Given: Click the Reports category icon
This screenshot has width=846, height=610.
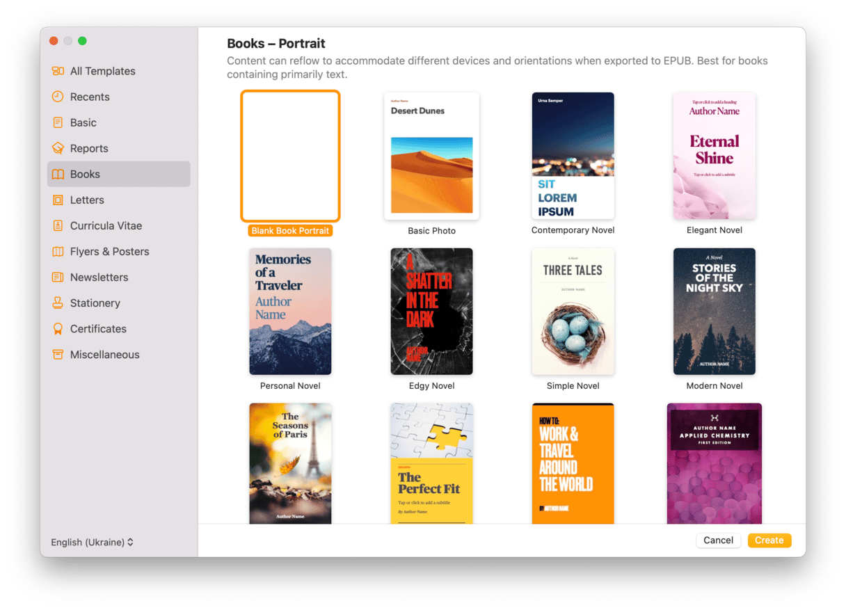Looking at the screenshot, I should (58, 148).
